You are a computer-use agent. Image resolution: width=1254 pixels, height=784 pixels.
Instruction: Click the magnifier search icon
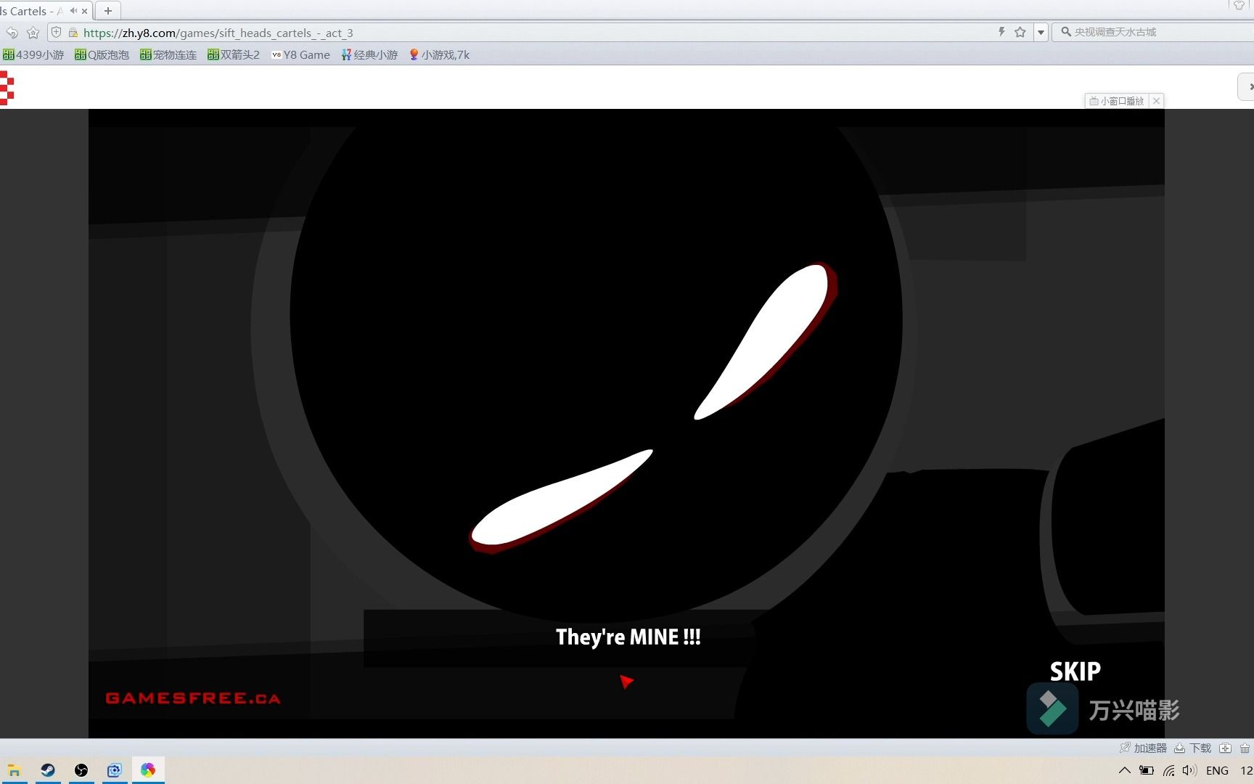tap(1066, 32)
